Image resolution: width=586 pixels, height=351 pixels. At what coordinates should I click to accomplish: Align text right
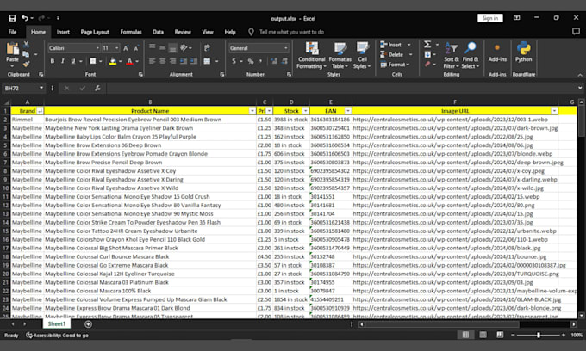pos(172,61)
